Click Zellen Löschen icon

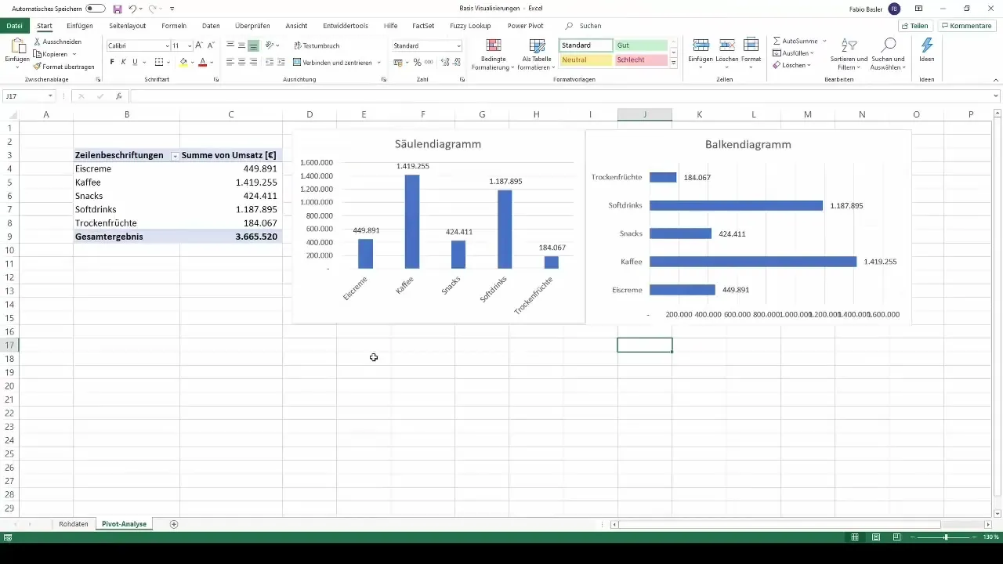726,45
